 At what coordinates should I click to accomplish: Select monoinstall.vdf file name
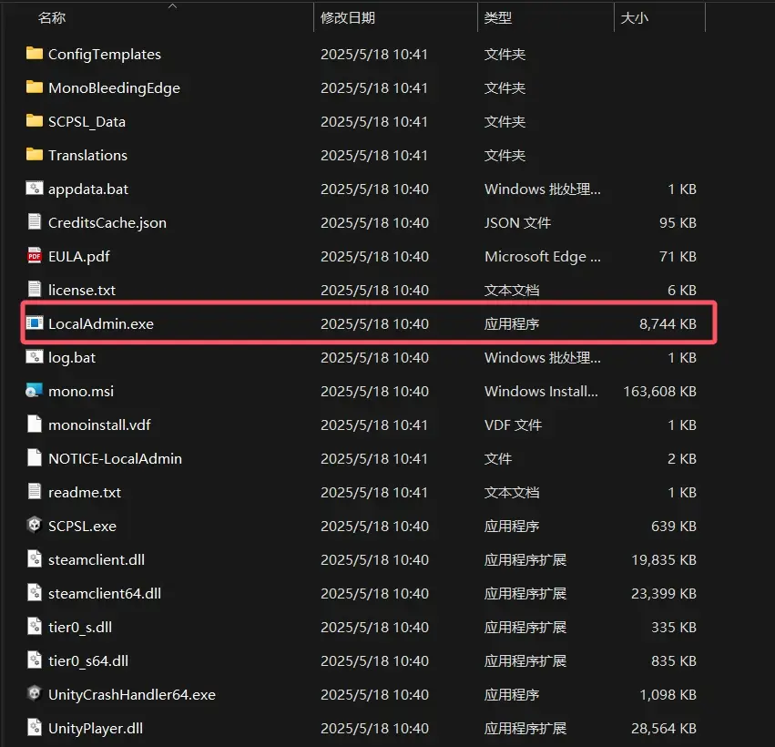click(100, 425)
